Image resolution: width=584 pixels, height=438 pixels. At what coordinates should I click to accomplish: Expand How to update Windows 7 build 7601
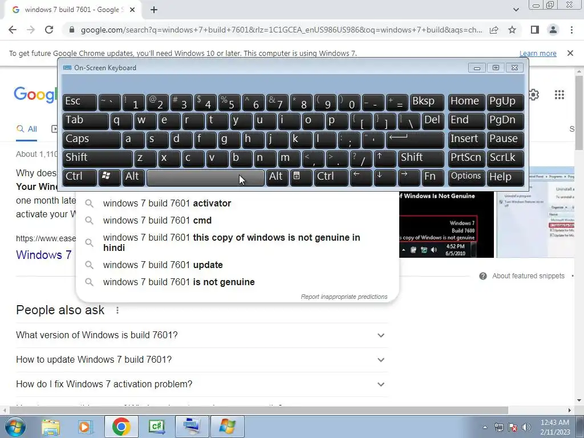coord(202,360)
